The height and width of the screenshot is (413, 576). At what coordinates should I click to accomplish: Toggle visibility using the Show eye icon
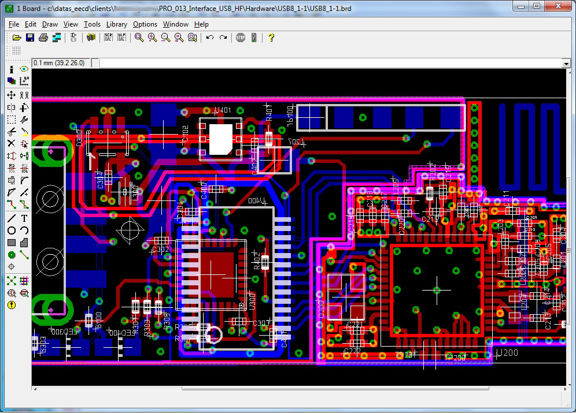(24, 69)
